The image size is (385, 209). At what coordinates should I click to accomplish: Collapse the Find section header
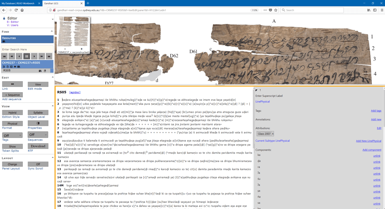(51, 31)
